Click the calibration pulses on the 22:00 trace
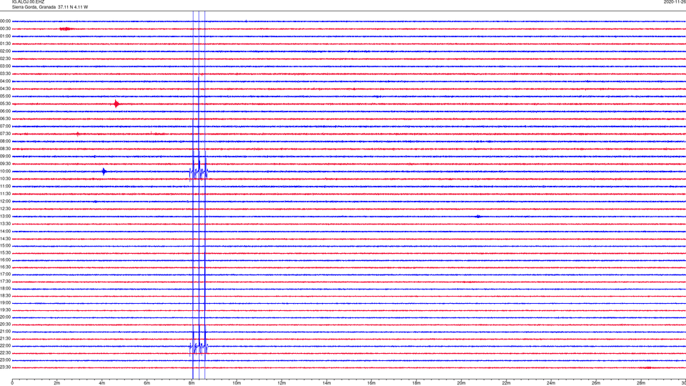The image size is (686, 386). 199,347
